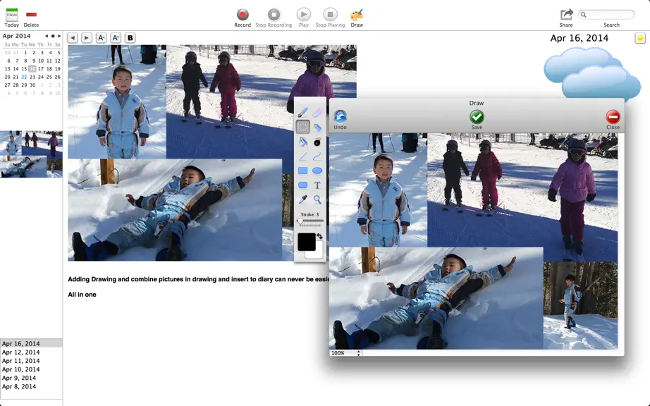Choose the eyedropper color picker tool
The height and width of the screenshot is (406, 650).
302,199
